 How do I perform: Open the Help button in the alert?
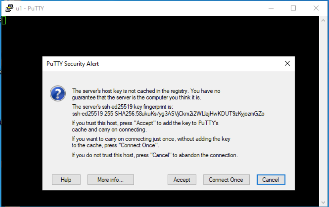[66, 180]
